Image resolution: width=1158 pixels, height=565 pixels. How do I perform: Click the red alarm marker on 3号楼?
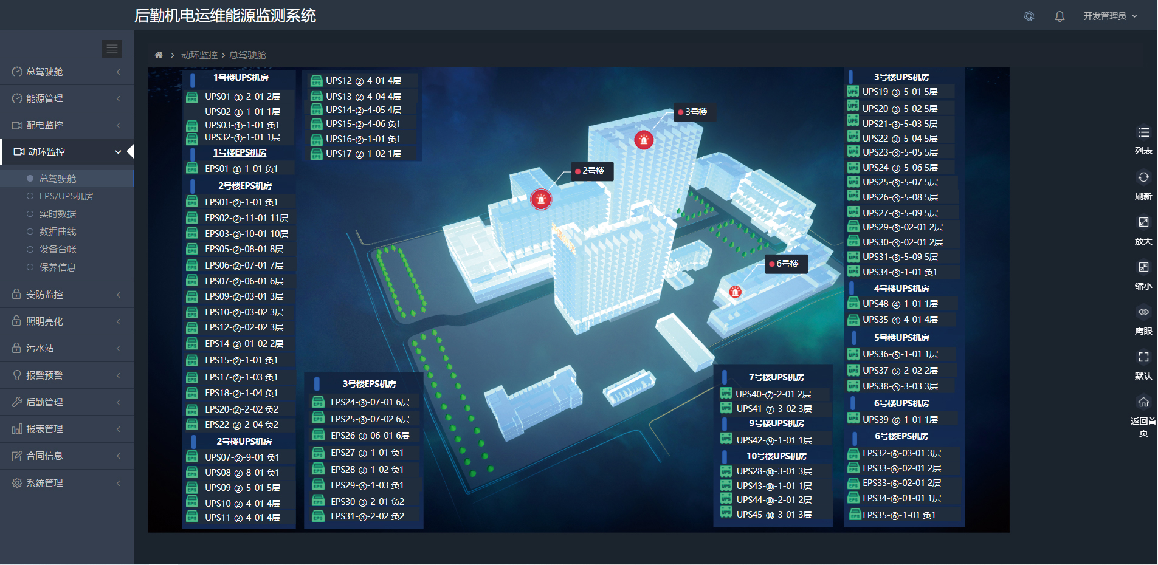point(644,140)
